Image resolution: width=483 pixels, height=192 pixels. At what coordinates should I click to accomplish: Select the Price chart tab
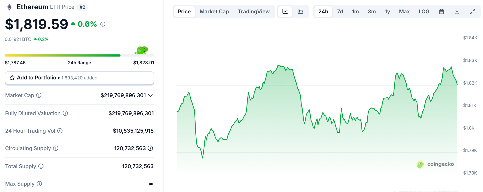tap(184, 12)
